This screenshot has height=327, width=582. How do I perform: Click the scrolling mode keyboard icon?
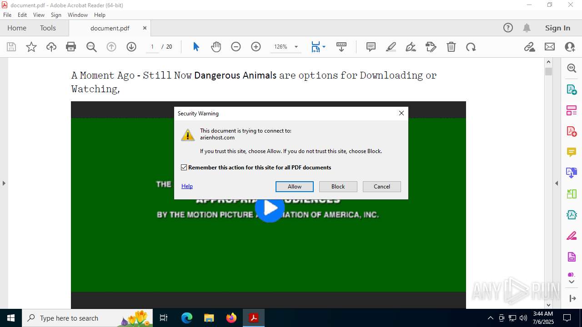(341, 47)
